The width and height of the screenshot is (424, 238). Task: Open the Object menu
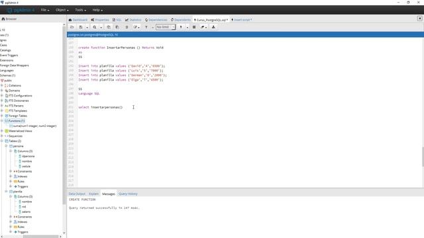[x=62, y=10]
